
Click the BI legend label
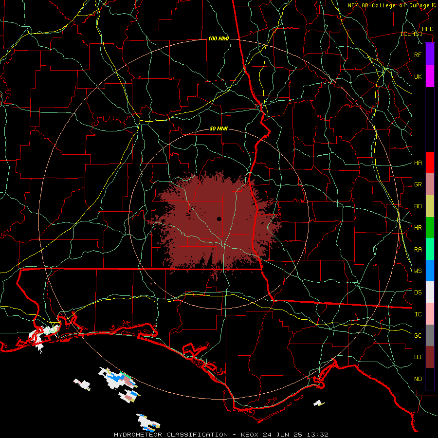coord(418,357)
